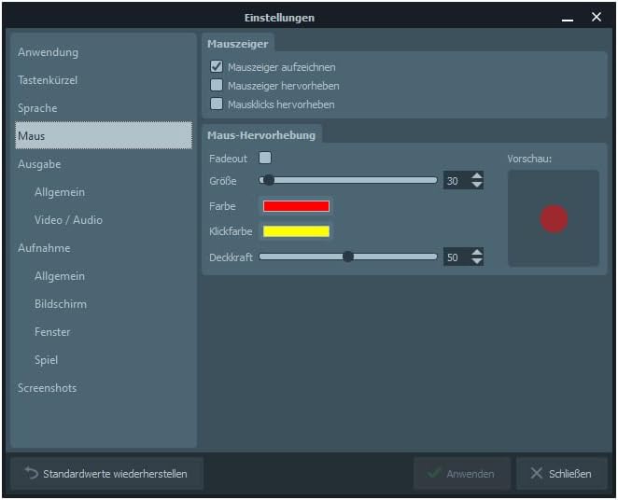Screen dimensions: 618x500
Task: Click the red dot in Vorschau preview
Action: (x=554, y=219)
